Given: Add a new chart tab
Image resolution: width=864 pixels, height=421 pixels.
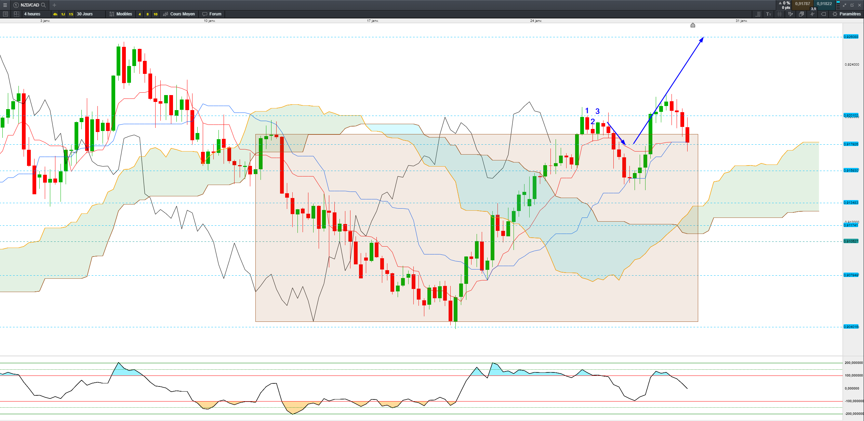Looking at the screenshot, I should pyautogui.click(x=54, y=5).
